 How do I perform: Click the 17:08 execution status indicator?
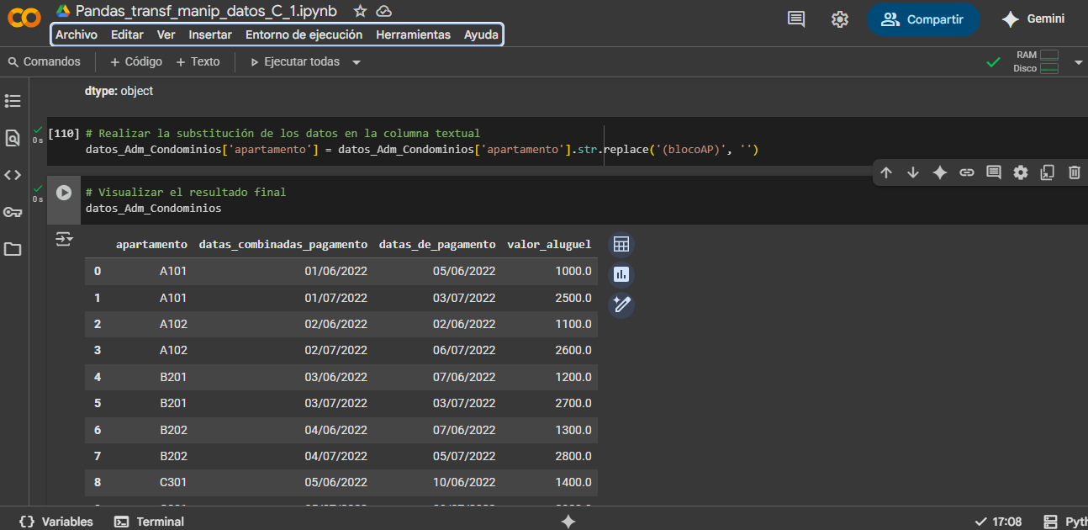(x=998, y=522)
